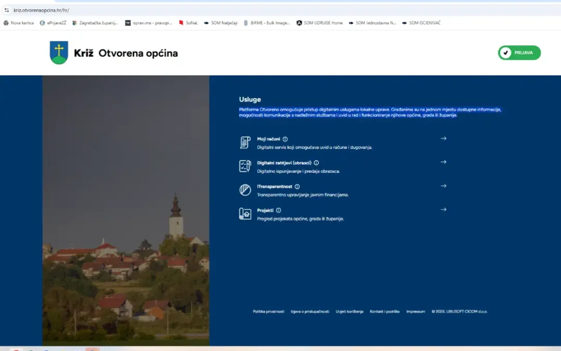Toggle the Projekti info tooltip
The width and height of the screenshot is (561, 351).
tap(279, 210)
